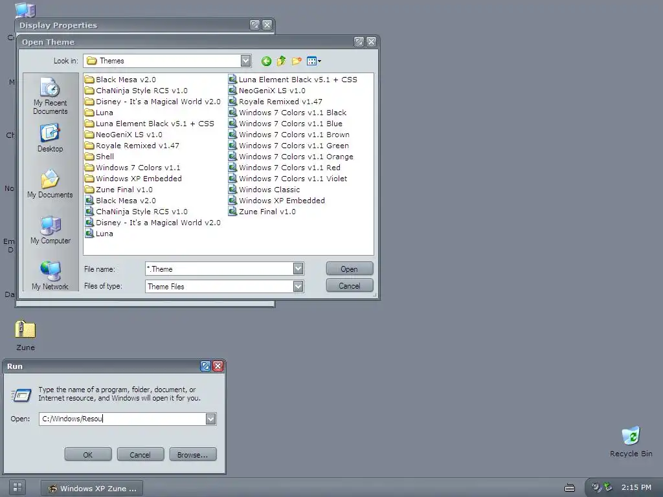Expand the Run dialog Open dropdown
Image resolution: width=663 pixels, height=497 pixels.
210,419
